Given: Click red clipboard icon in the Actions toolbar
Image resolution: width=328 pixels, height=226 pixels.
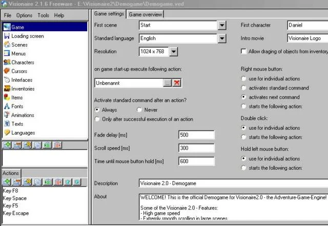Looking at the screenshot, I should [58, 182].
